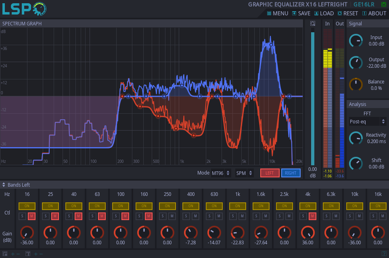Click SAVE in the top bar

(x=301, y=13)
